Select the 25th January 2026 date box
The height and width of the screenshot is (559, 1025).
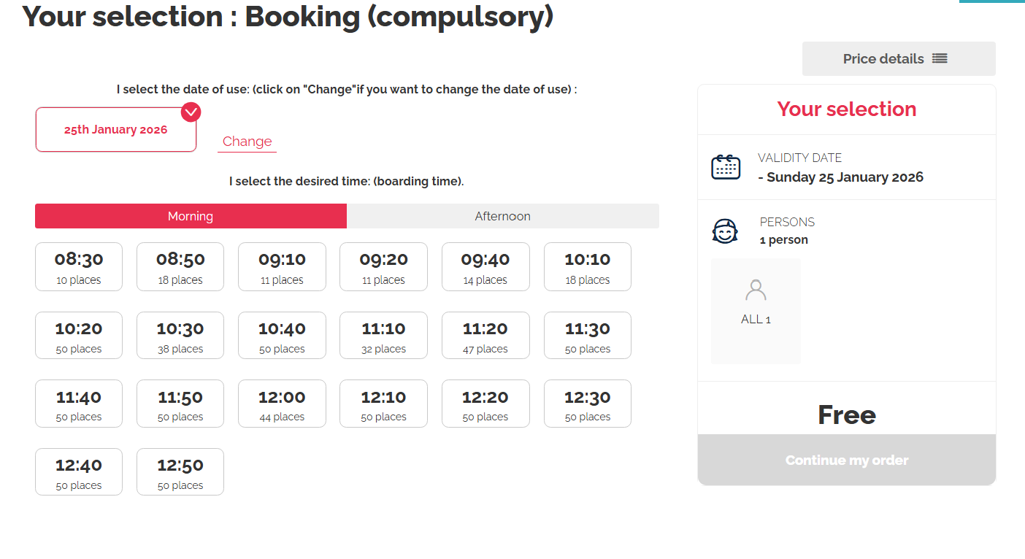pos(115,130)
